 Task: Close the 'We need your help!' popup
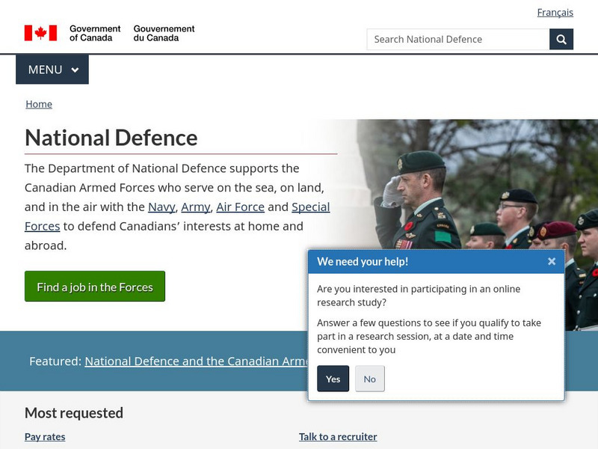pyautogui.click(x=551, y=261)
